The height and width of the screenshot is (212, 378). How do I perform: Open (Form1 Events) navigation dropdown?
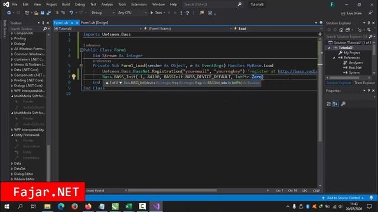tap(188, 29)
